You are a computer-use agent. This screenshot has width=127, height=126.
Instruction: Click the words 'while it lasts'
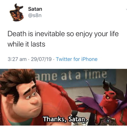click(27, 44)
